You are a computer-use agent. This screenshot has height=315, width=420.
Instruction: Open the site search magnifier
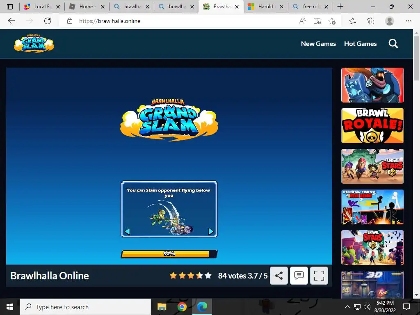click(393, 43)
